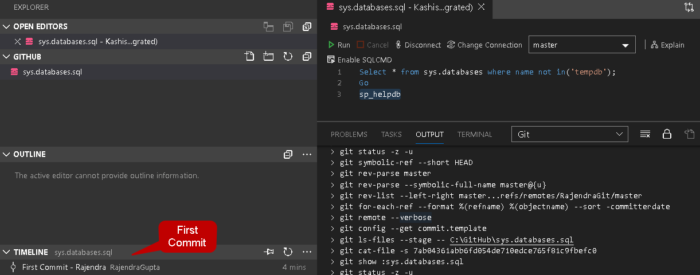Collapse all in the Outline panel
The width and height of the screenshot is (700, 275).
[288, 155]
